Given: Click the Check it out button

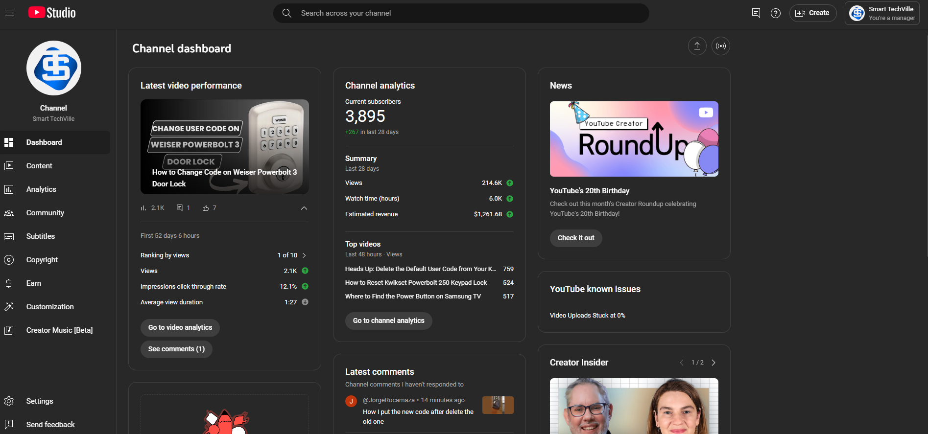Looking at the screenshot, I should [576, 238].
